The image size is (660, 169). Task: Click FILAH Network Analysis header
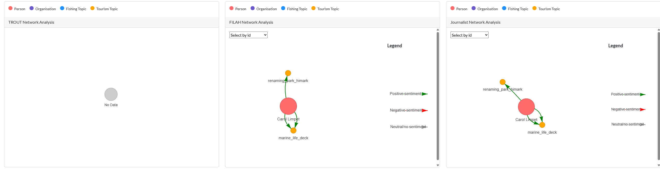(251, 22)
